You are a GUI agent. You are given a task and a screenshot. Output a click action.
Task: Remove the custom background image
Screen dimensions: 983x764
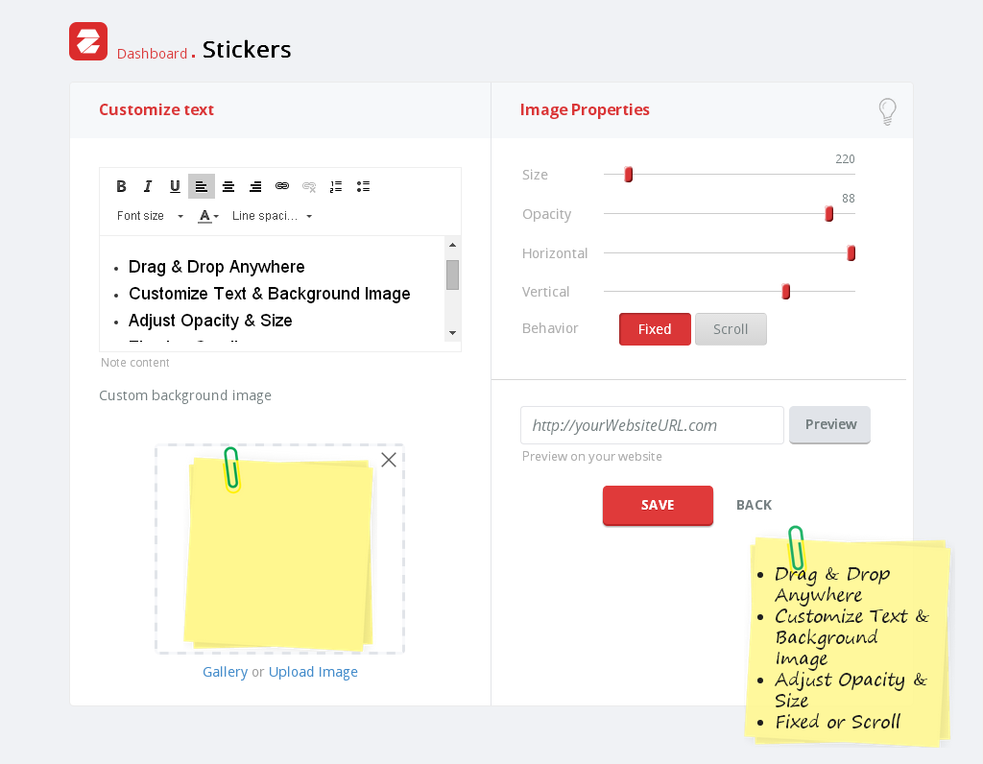click(389, 460)
